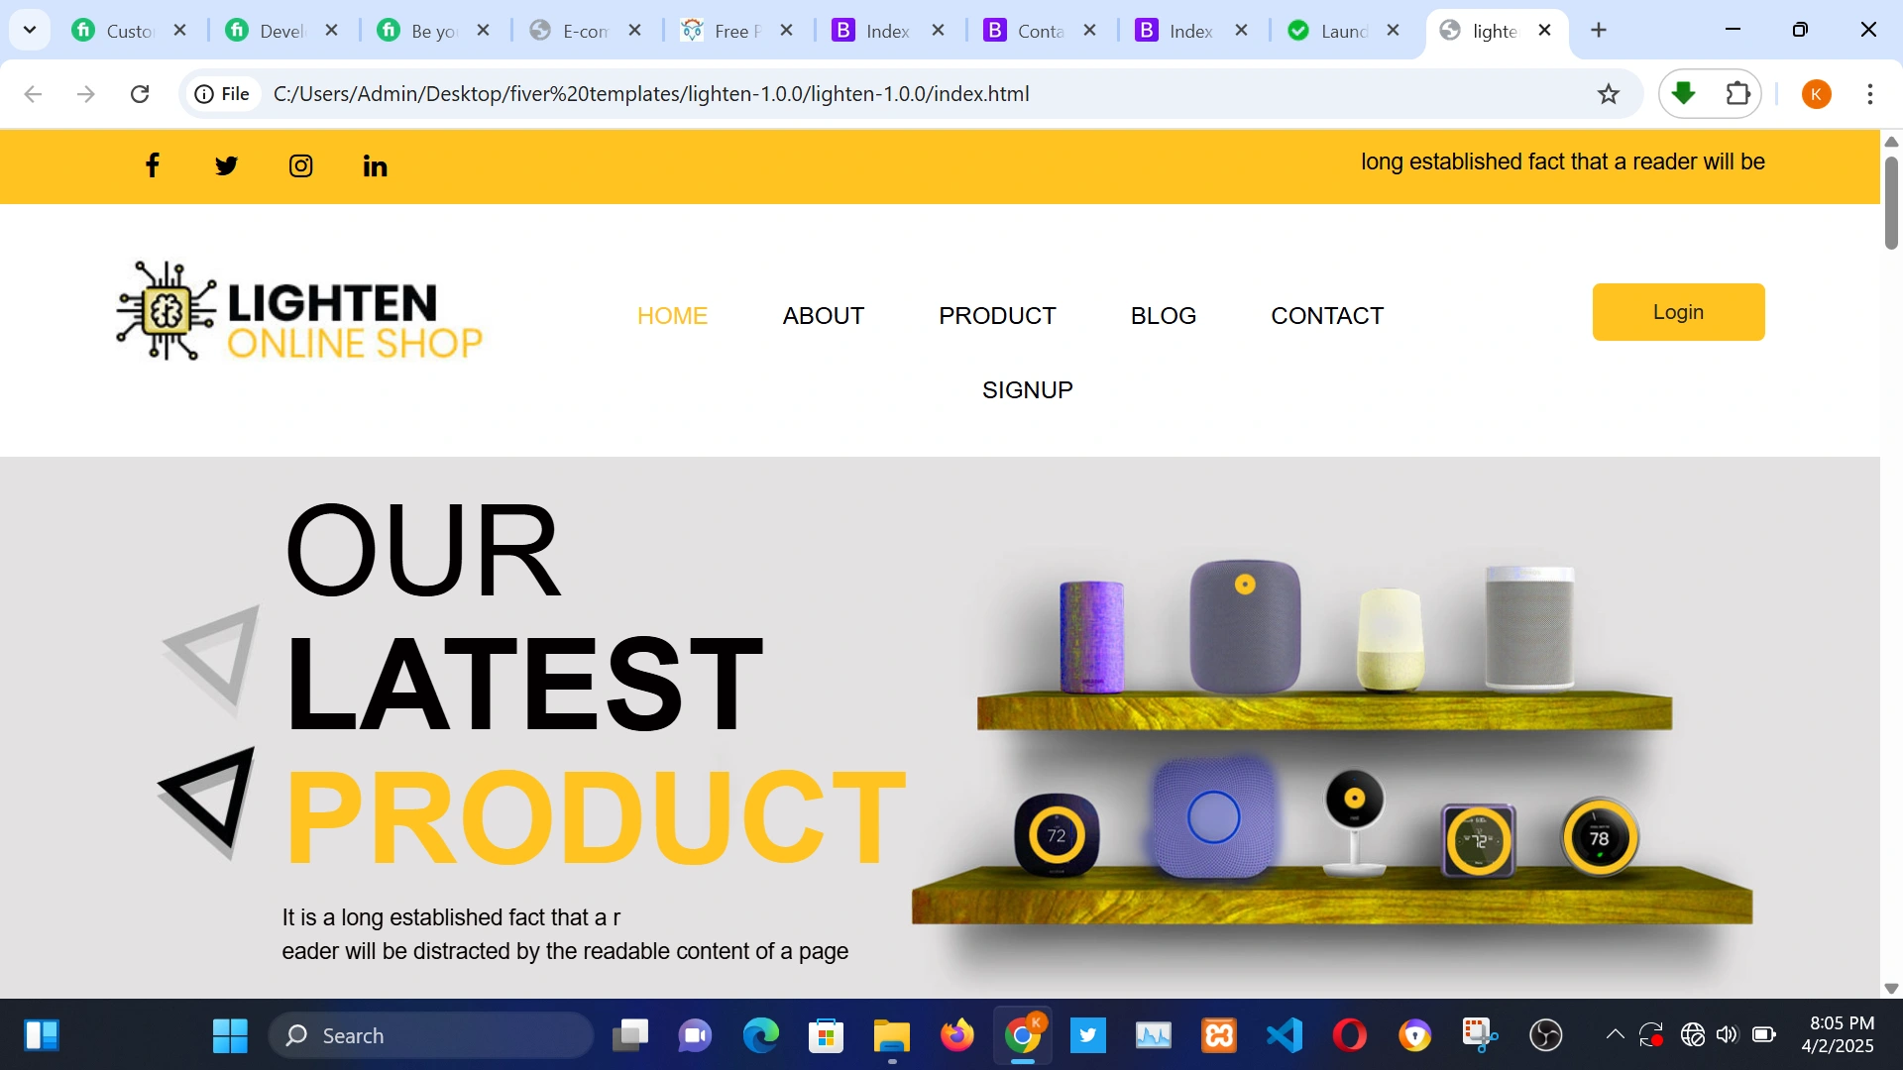Viewport: 1903px width, 1070px height.
Task: Reload the page with the refresh icon
Action: pos(140,94)
